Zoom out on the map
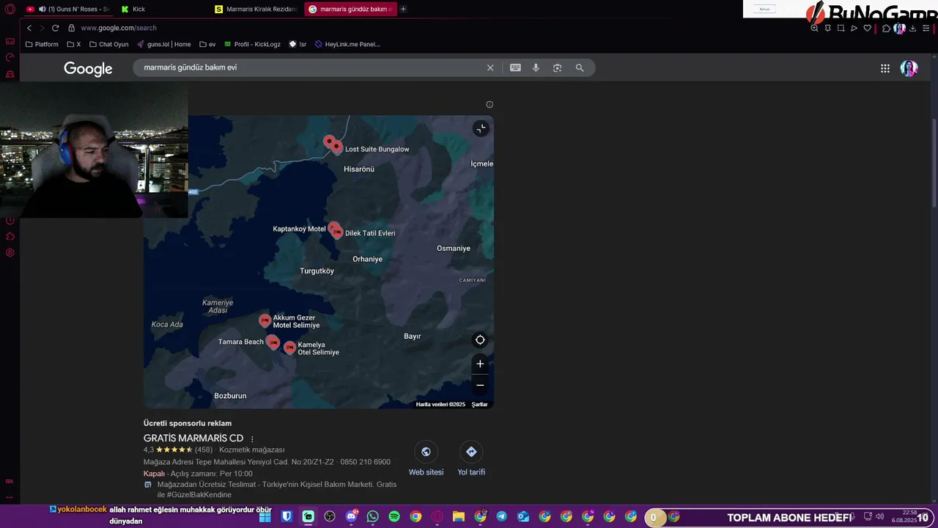 coord(480,385)
